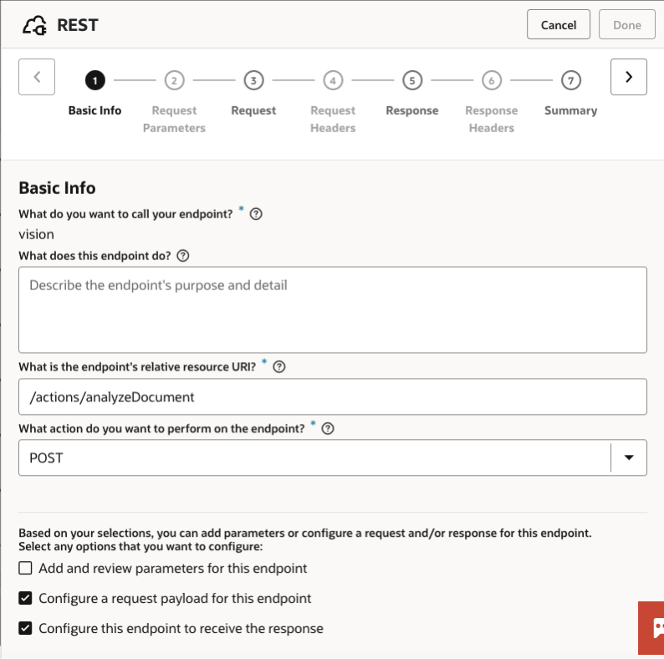Open help for endpoint name question

pos(257,213)
